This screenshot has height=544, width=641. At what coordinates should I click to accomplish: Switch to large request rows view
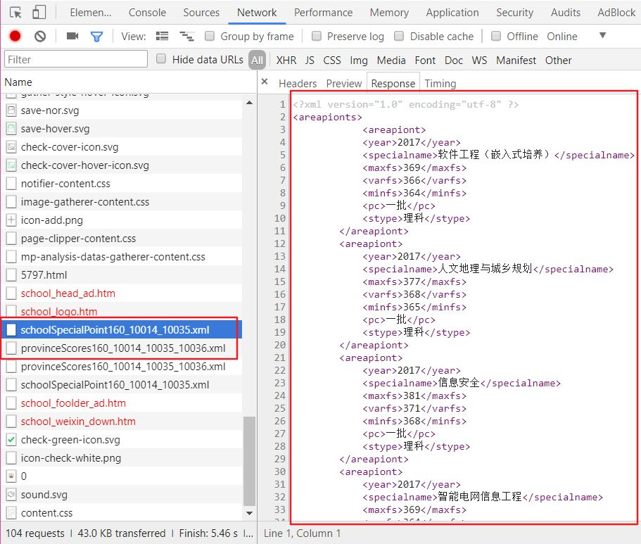162,36
